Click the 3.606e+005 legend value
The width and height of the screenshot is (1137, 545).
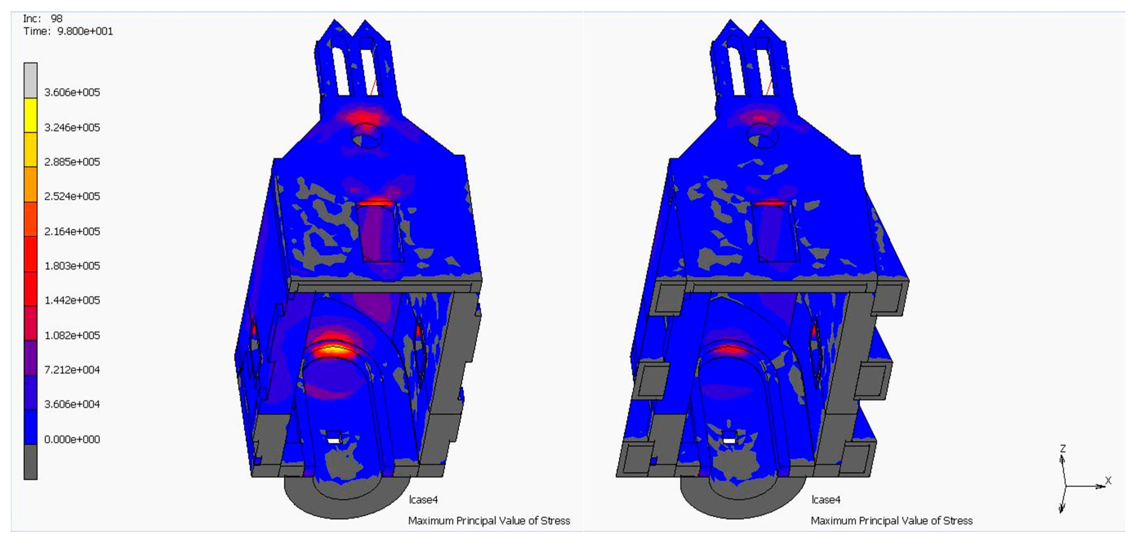pos(72,92)
